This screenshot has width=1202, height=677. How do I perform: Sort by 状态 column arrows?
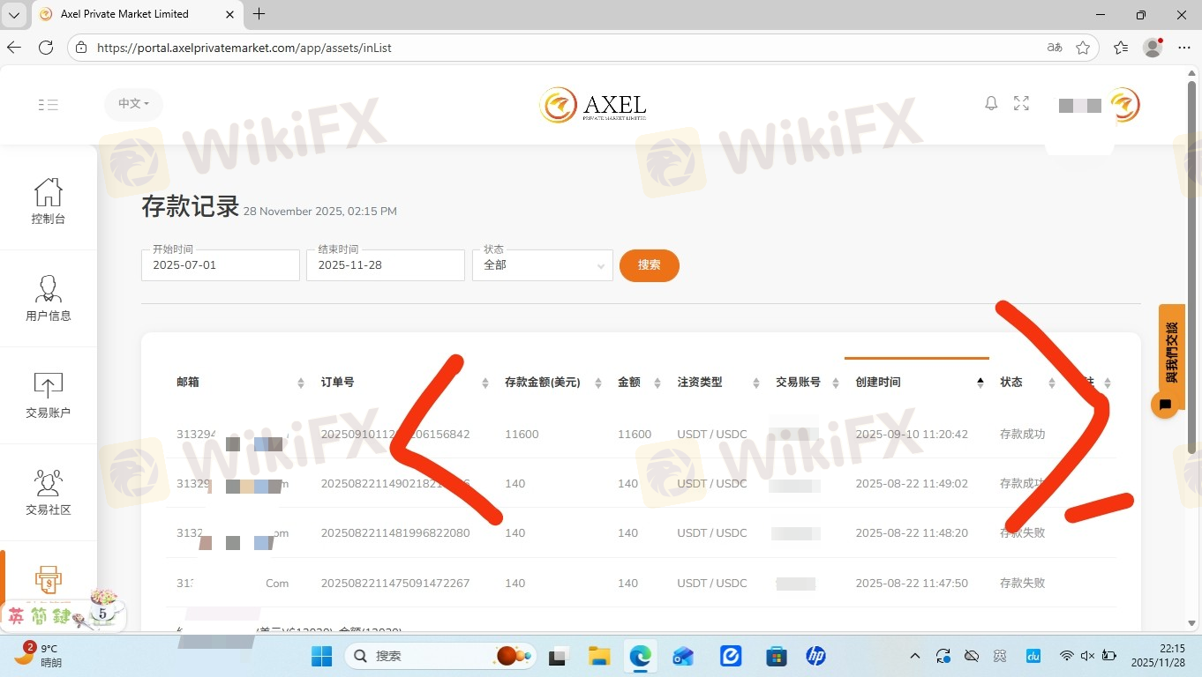[x=1051, y=383]
